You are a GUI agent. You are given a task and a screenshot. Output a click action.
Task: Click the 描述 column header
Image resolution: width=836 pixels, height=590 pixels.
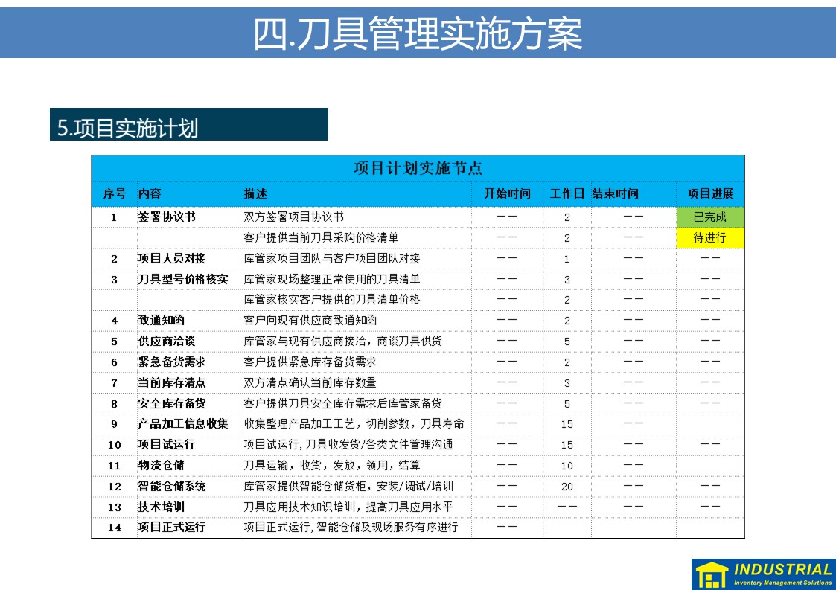(x=255, y=193)
